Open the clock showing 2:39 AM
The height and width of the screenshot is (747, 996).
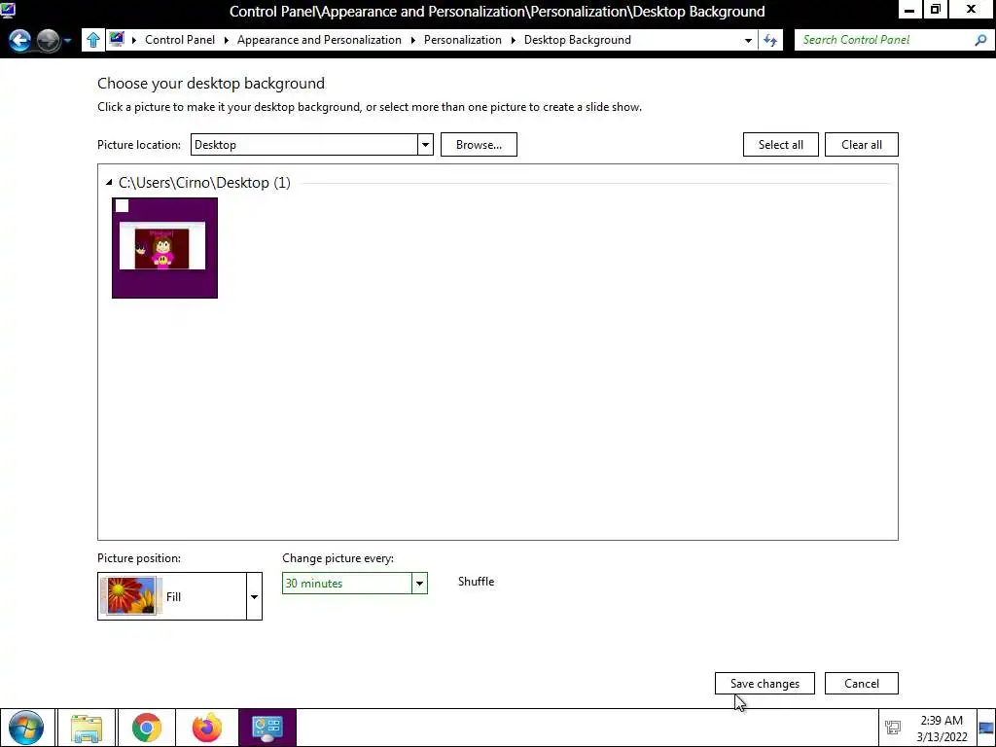pyautogui.click(x=942, y=729)
